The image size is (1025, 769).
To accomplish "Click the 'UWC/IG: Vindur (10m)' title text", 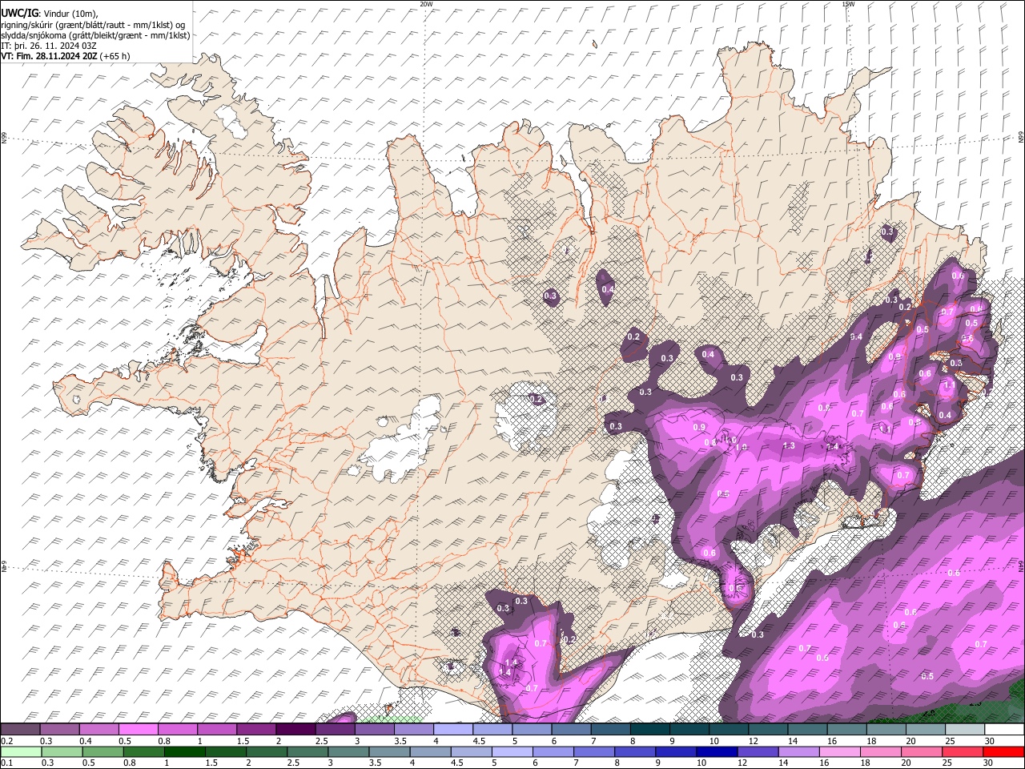I will (49, 13).
